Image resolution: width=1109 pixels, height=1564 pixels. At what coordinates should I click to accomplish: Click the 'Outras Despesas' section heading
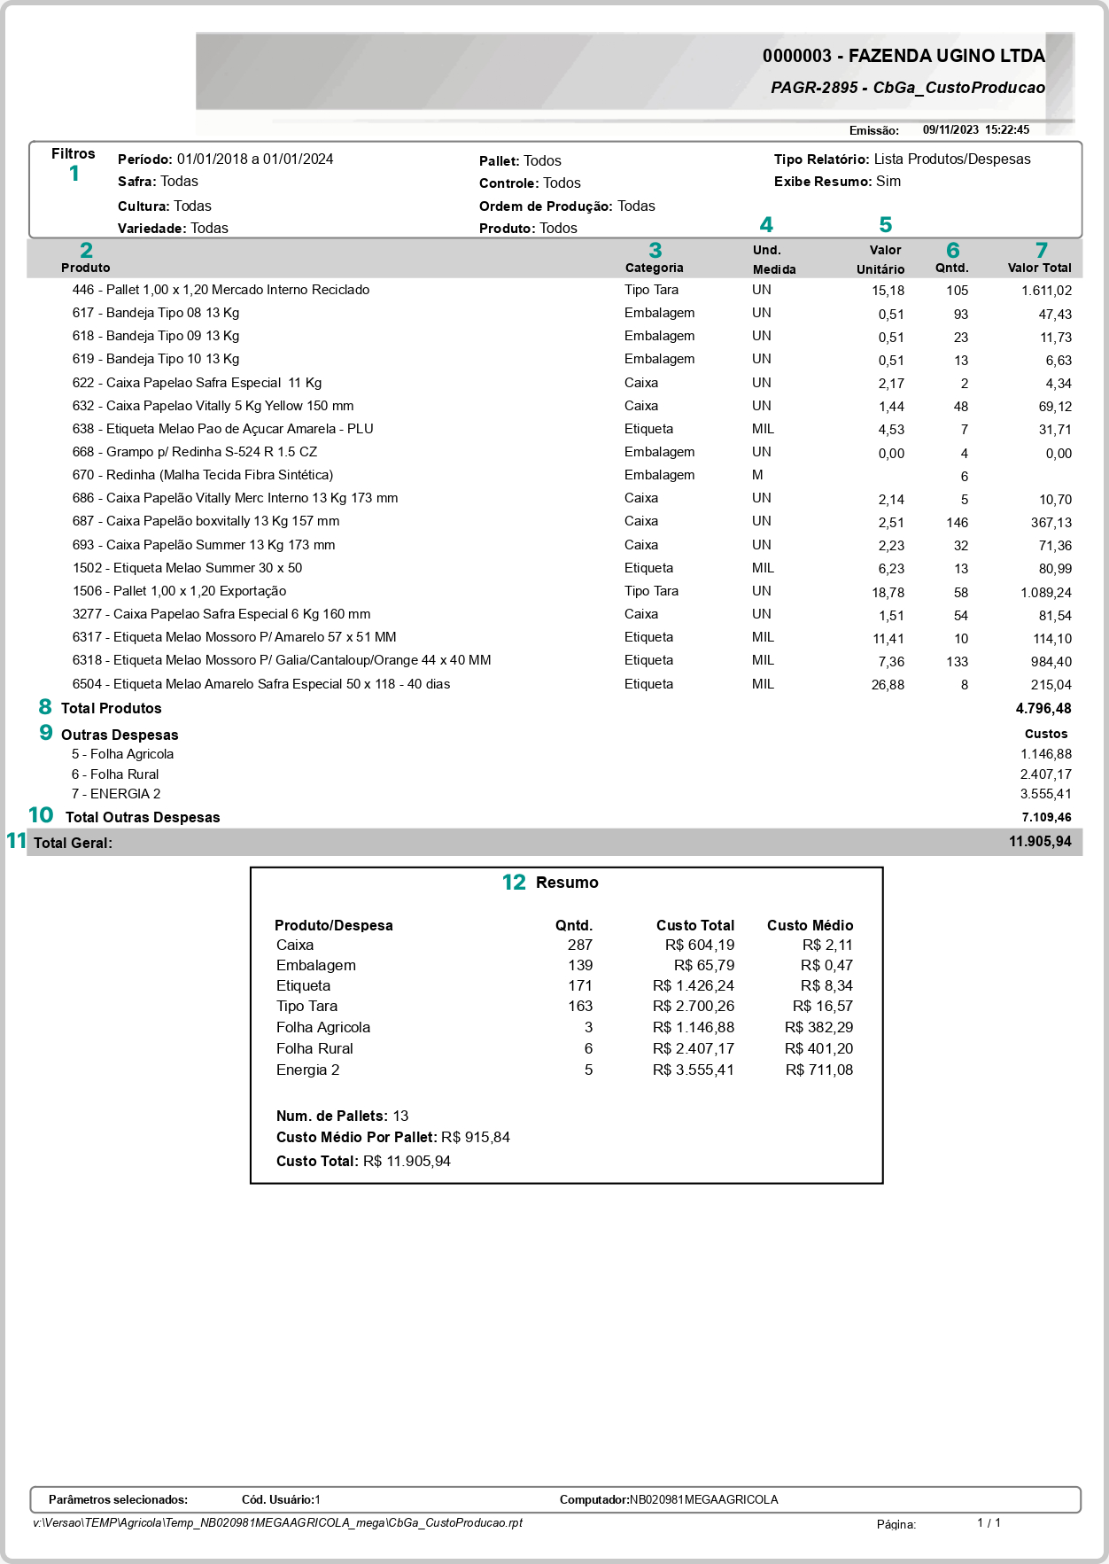[x=120, y=735]
